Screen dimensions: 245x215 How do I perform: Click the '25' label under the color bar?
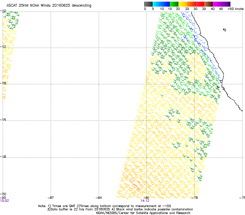point(187,9)
